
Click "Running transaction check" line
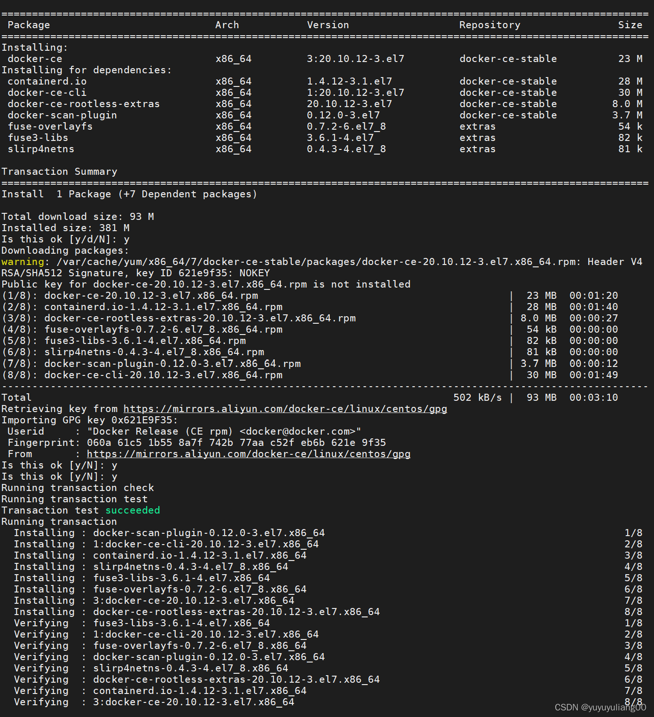[x=78, y=488]
